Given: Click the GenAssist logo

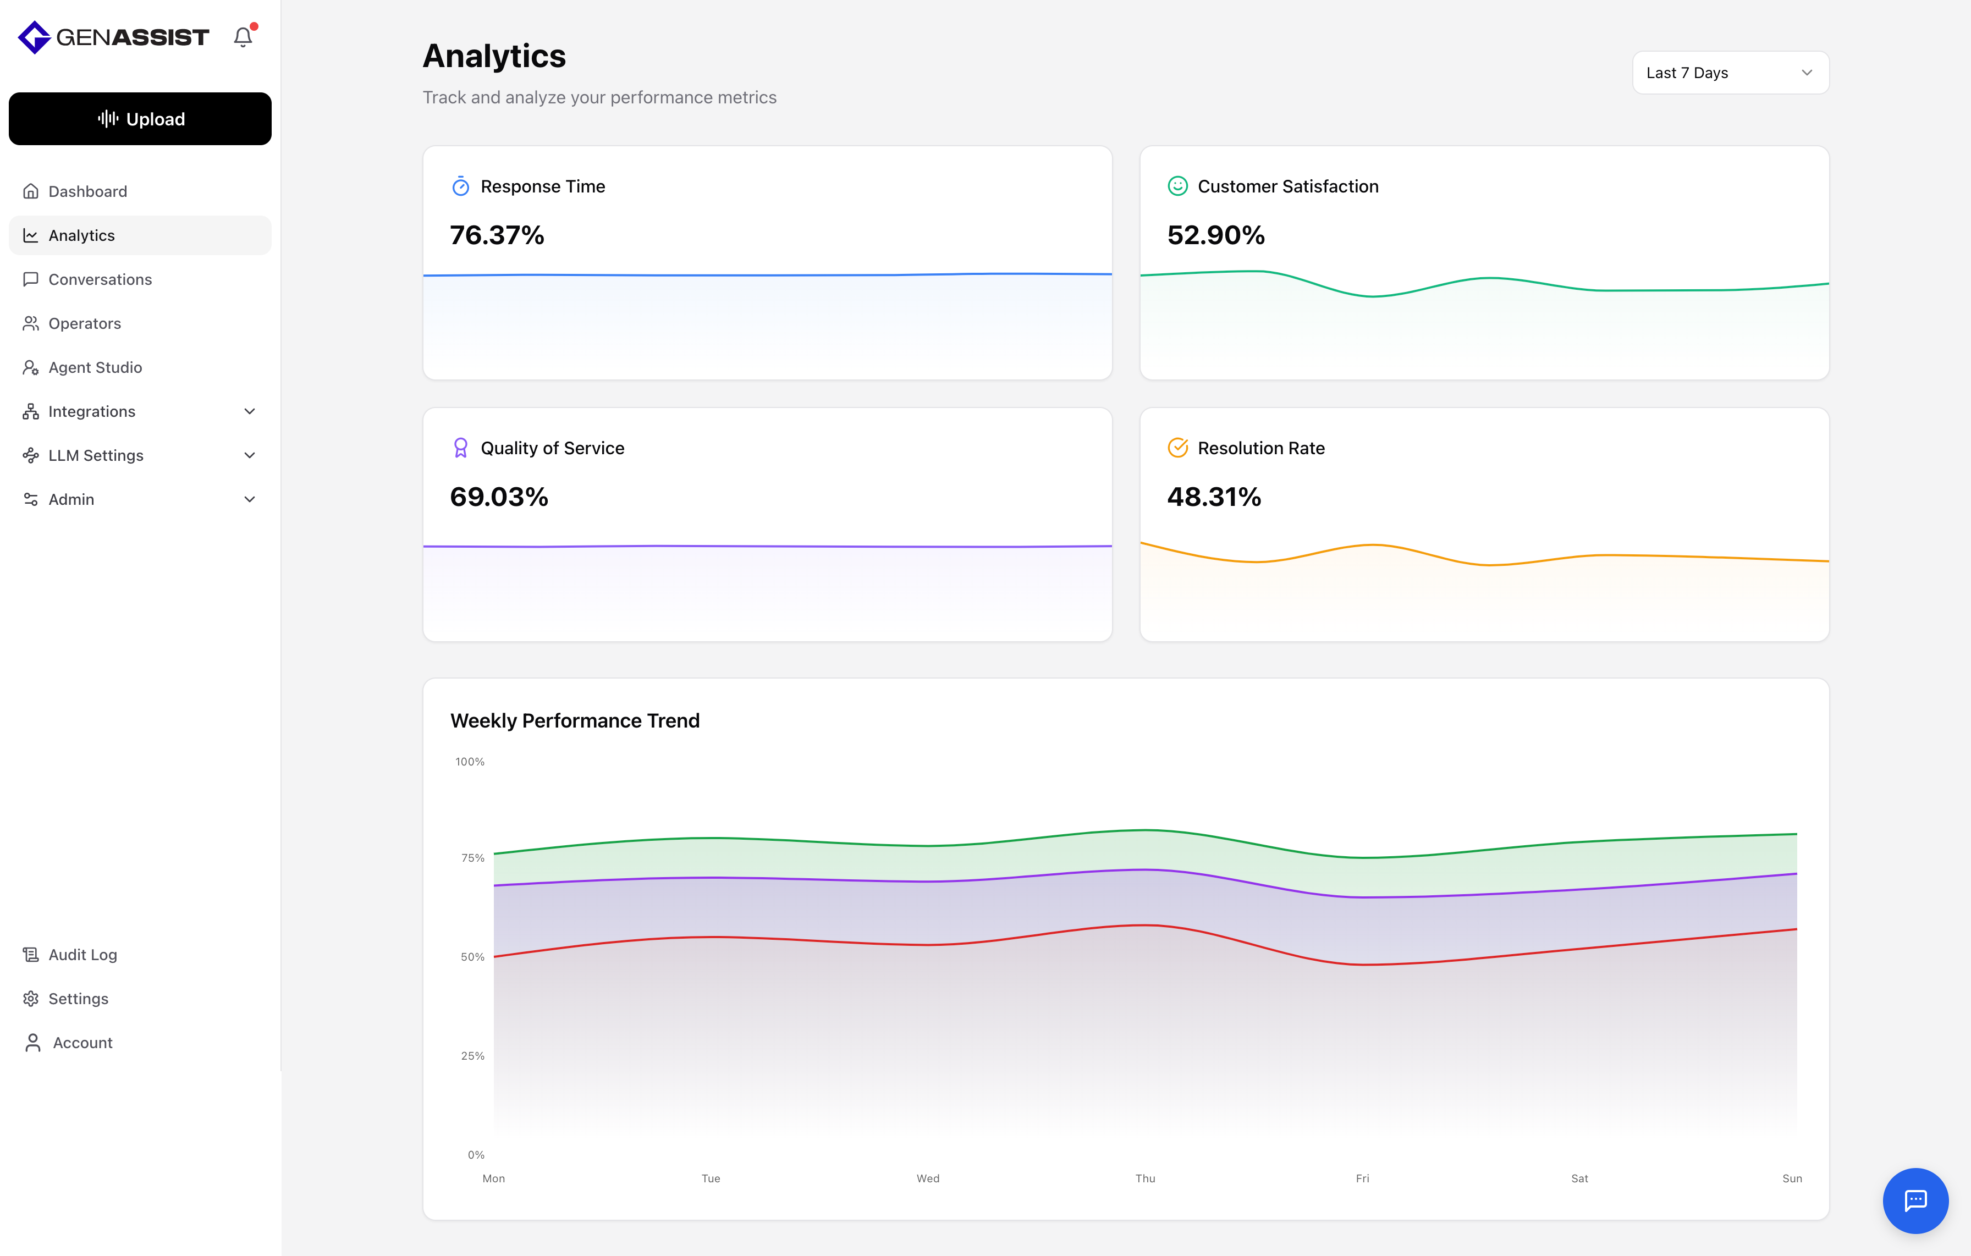Looking at the screenshot, I should tap(114, 37).
